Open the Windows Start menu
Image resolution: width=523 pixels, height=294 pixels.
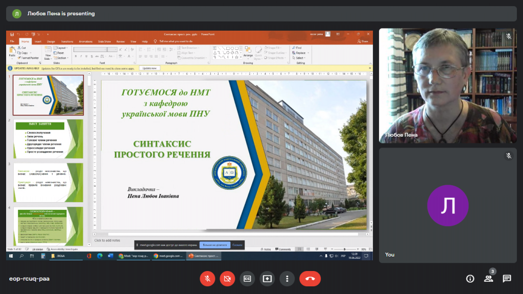[x=10, y=256]
